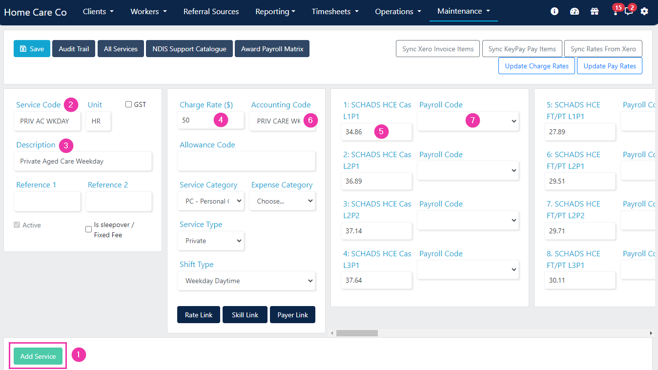Open the Award Payroll Matrix
The height and width of the screenshot is (370, 658).
pyautogui.click(x=272, y=49)
